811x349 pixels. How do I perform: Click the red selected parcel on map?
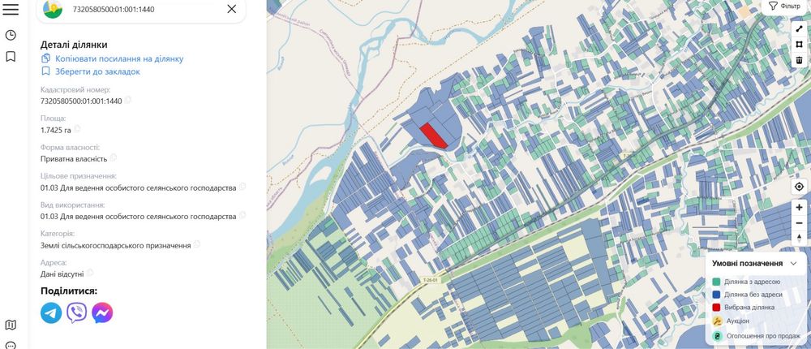431,135
